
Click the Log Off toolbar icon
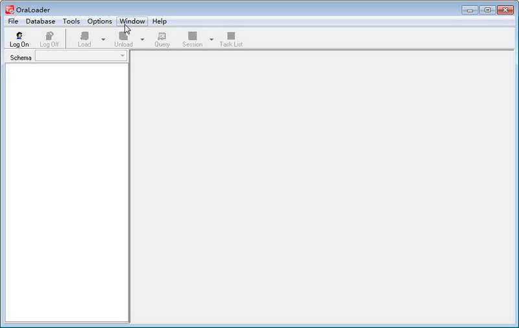pyautogui.click(x=49, y=36)
